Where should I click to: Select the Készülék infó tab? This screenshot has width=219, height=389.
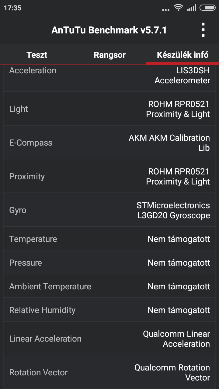click(x=182, y=55)
